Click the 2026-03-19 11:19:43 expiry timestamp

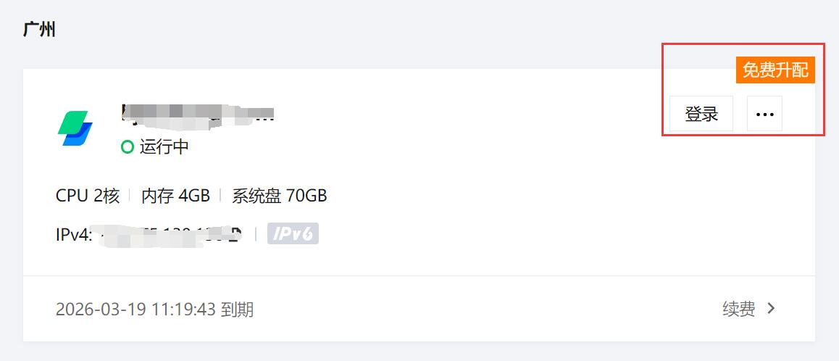coord(136,309)
